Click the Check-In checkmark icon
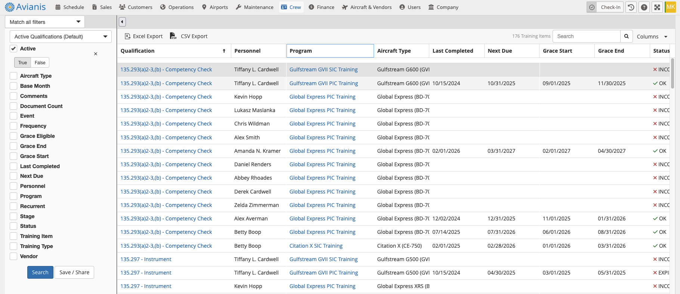The height and width of the screenshot is (294, 680). 592,7
